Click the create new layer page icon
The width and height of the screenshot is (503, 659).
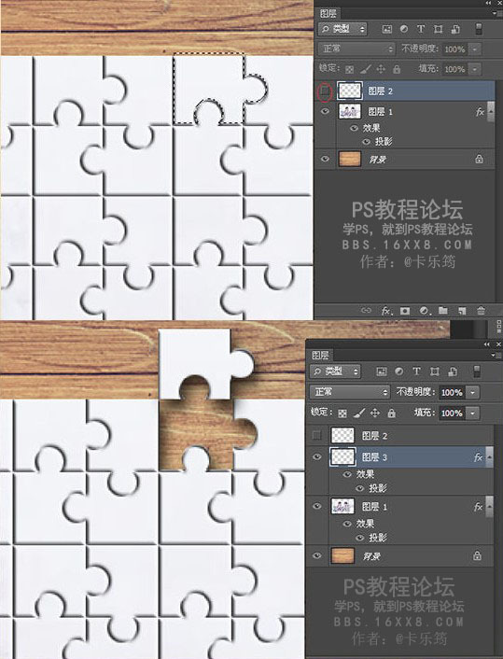point(462,311)
